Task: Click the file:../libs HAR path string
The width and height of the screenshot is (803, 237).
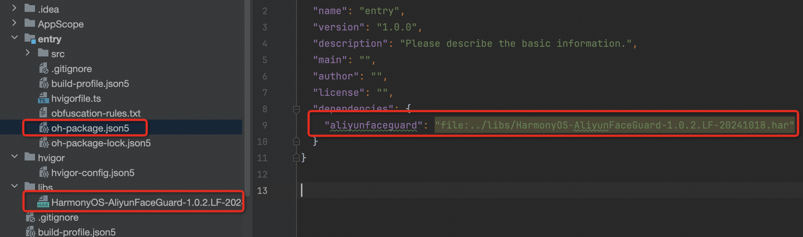Action: click(x=615, y=125)
